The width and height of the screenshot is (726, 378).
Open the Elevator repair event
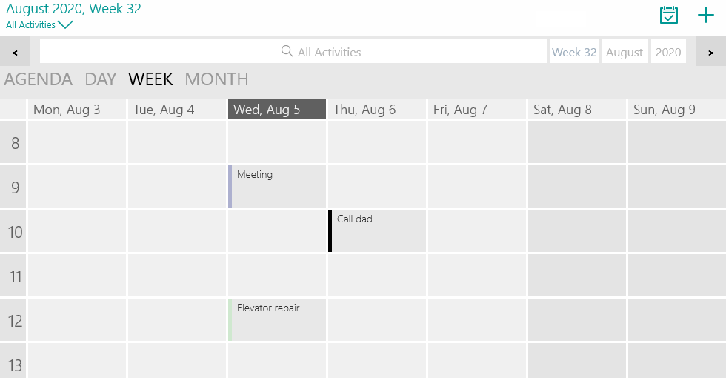(x=278, y=319)
